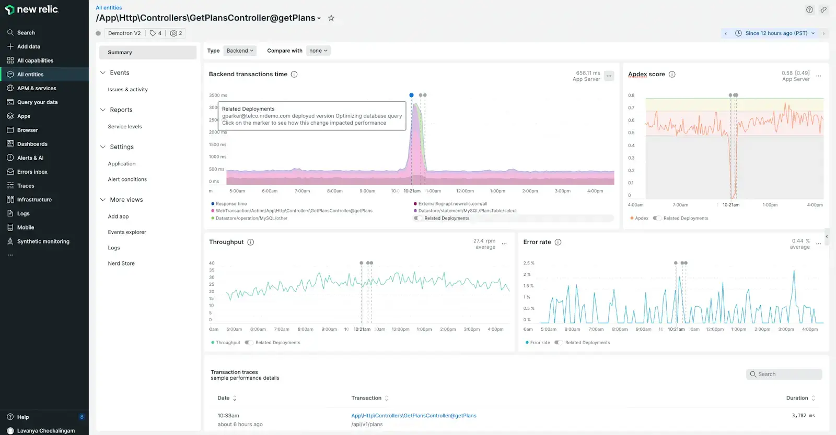
Task: Copy permalink using the link icon
Action: tap(823, 9)
